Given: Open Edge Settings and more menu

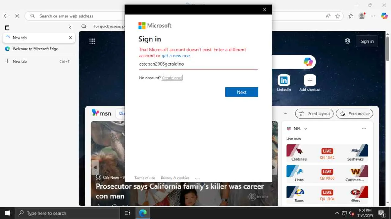Looking at the screenshot, I should (x=373, y=16).
